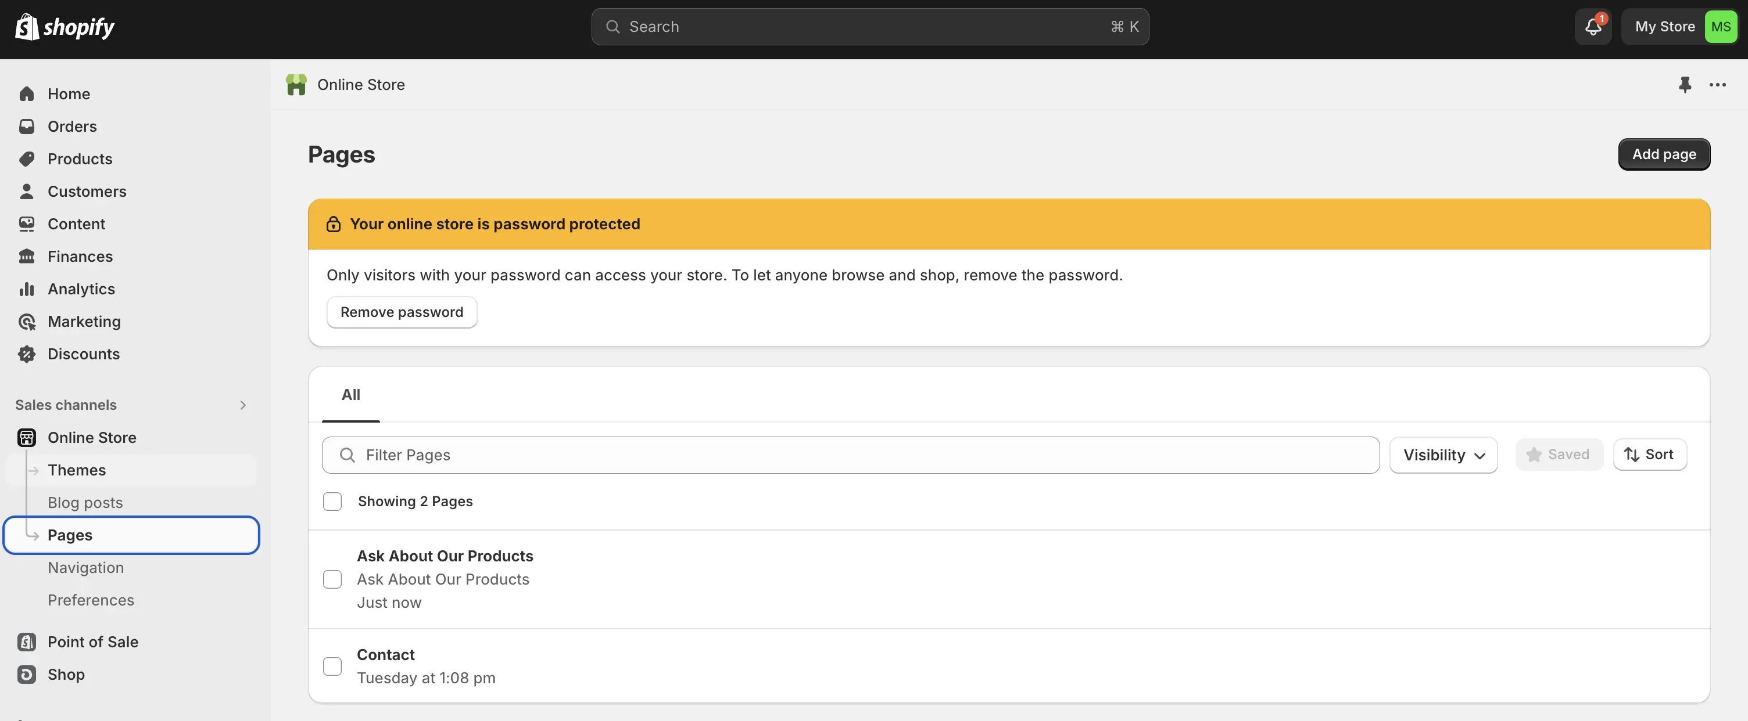Pin Online Store using the pin icon
1748x721 pixels.
coord(1686,85)
